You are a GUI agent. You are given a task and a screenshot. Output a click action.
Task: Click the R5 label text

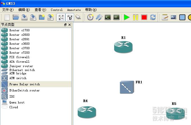174,104
